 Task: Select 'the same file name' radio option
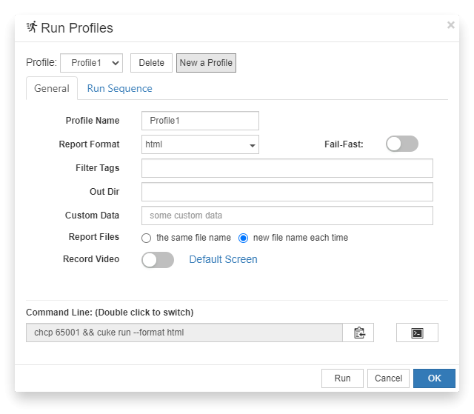(147, 238)
